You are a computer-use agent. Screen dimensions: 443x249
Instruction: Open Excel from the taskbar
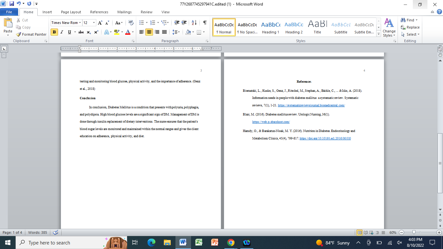[199, 243]
